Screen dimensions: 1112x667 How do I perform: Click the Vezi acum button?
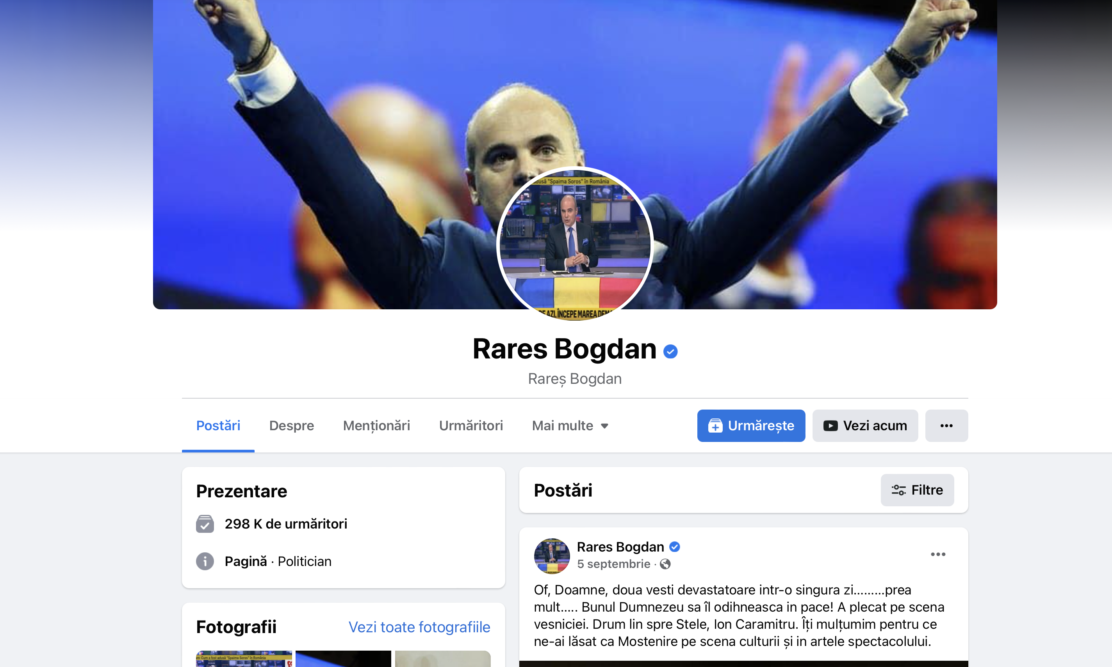(865, 426)
